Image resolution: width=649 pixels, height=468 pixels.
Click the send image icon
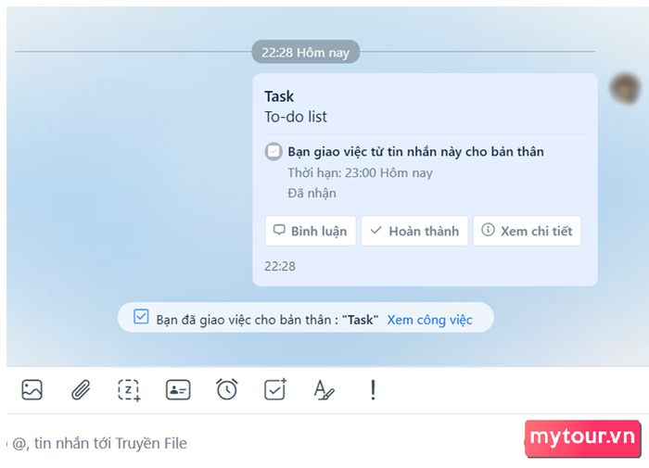click(x=32, y=390)
